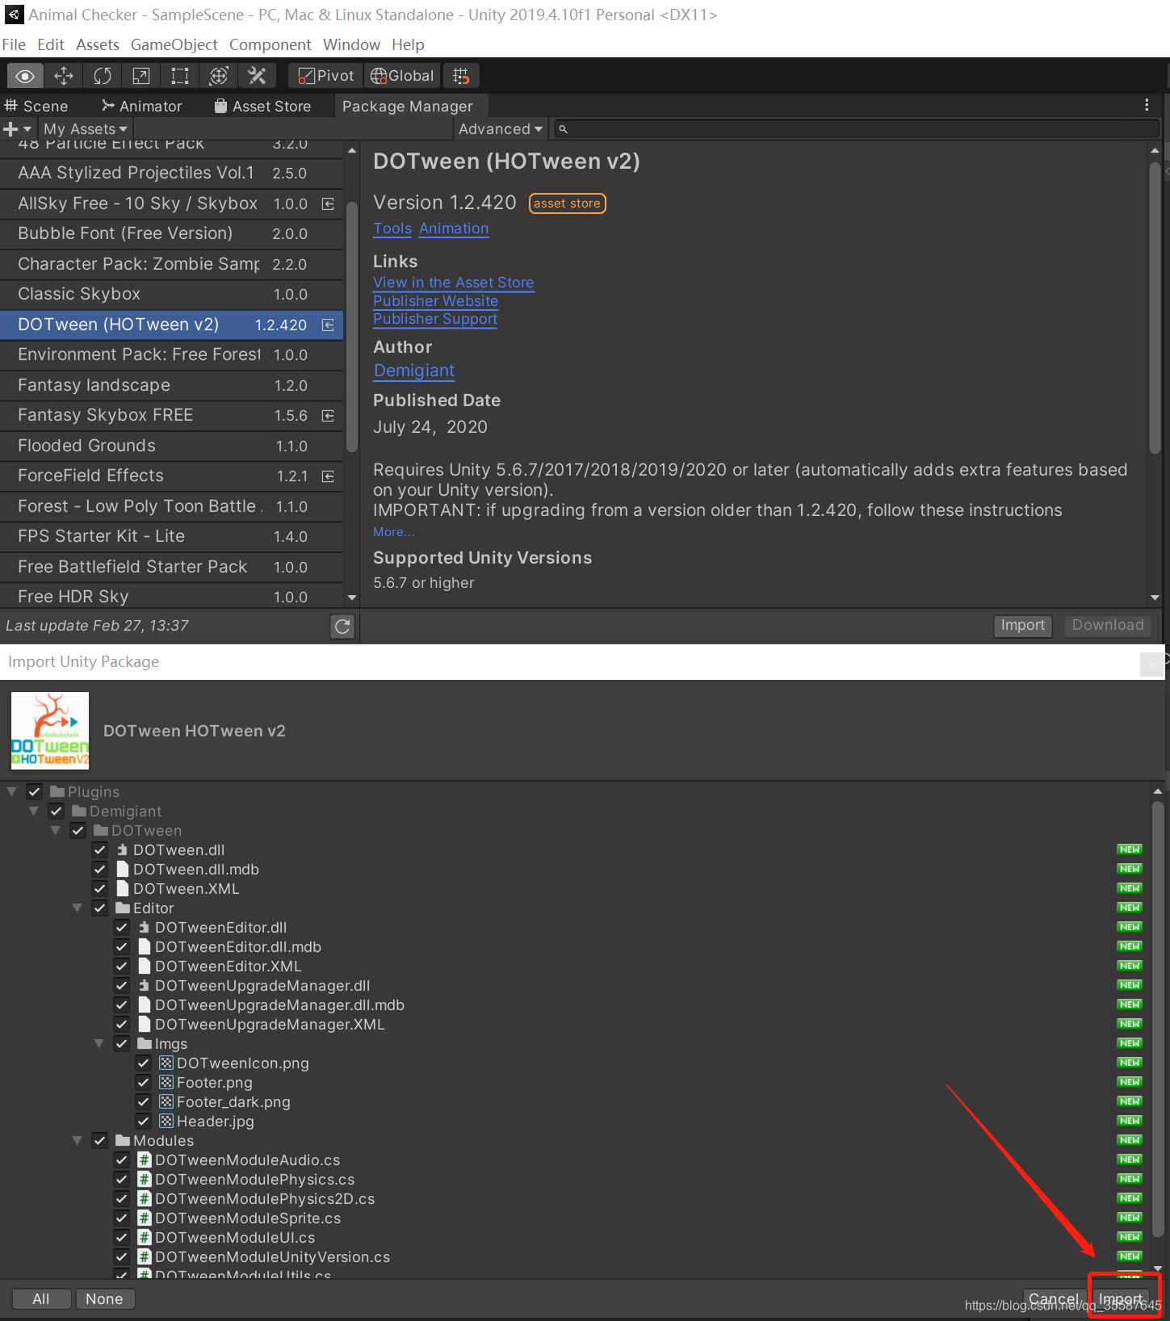The width and height of the screenshot is (1170, 1321).
Task: Click the DOTweenModuleUI.cs script icon
Action: (x=144, y=1237)
